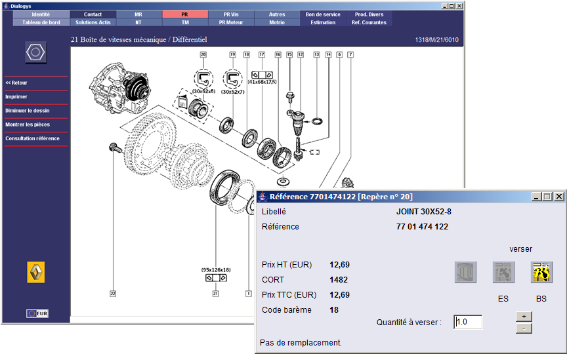Increase quantity with the plus button
The width and height of the screenshot is (567, 354).
coord(524,315)
